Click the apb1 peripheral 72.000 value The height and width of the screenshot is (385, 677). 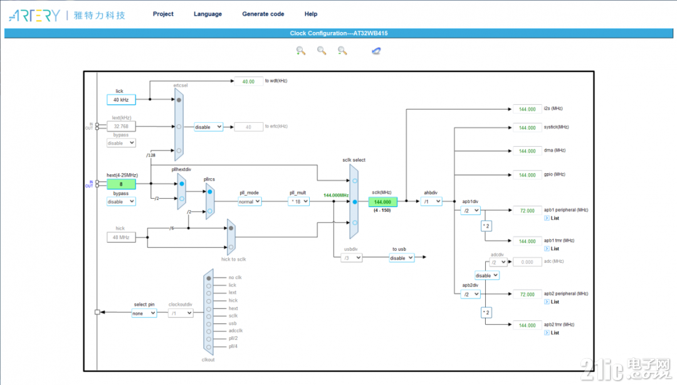coord(527,211)
